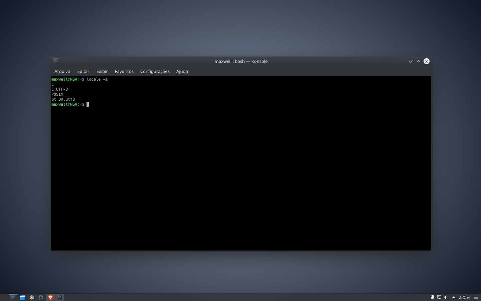Open the Arquivo menu
The width and height of the screenshot is (481, 301).
click(x=62, y=71)
